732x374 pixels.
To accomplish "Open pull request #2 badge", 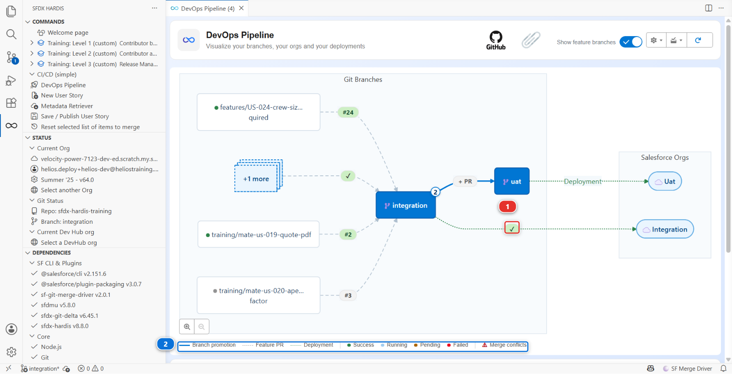I will click(348, 234).
